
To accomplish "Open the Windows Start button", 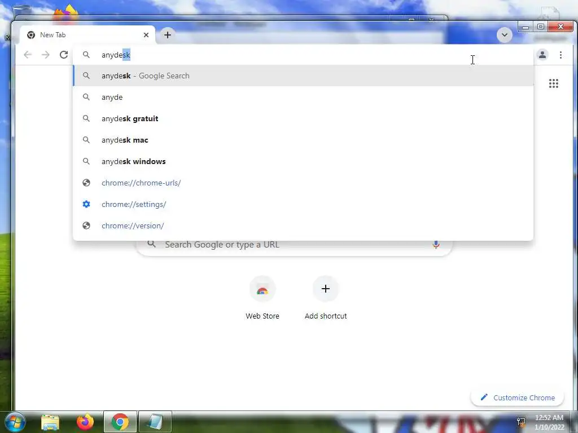I will coord(14,422).
